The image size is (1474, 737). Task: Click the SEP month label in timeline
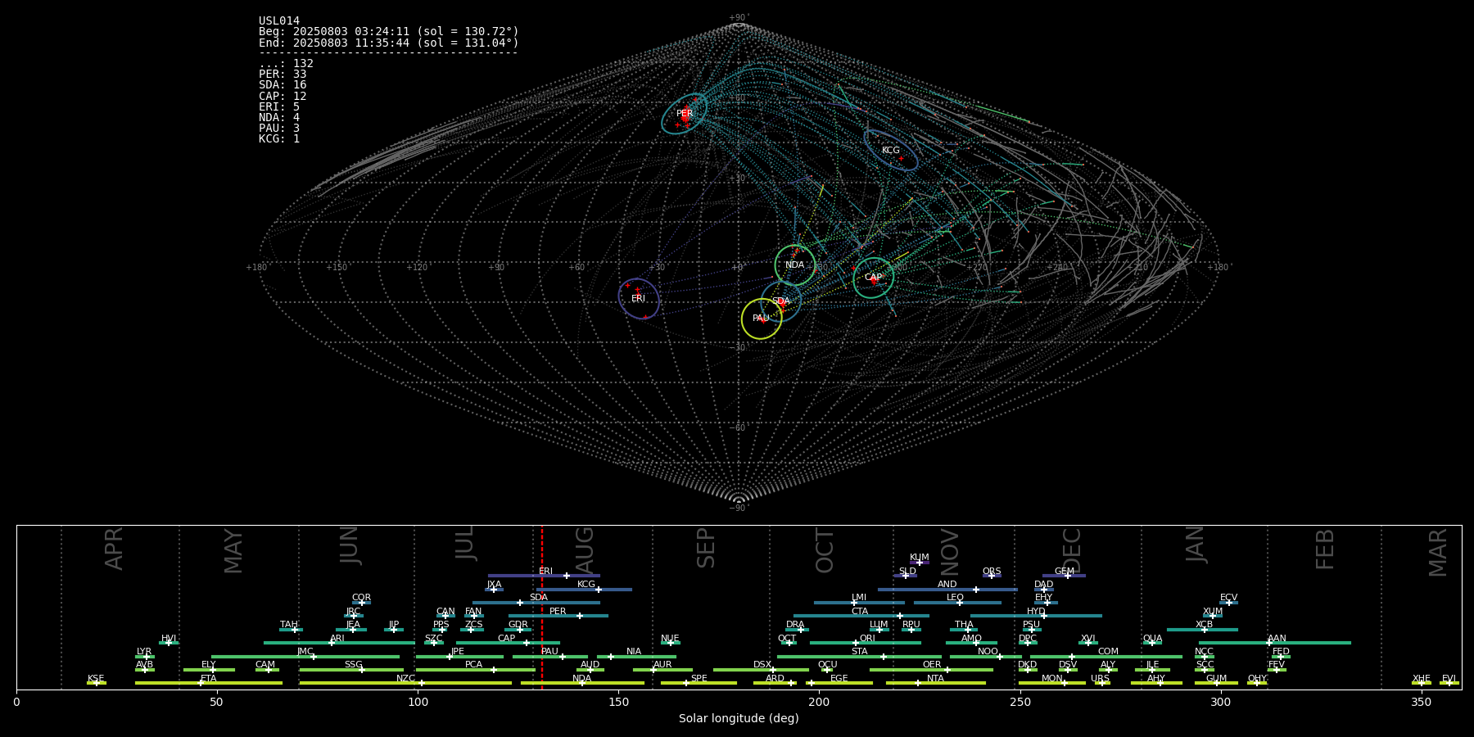(x=706, y=548)
